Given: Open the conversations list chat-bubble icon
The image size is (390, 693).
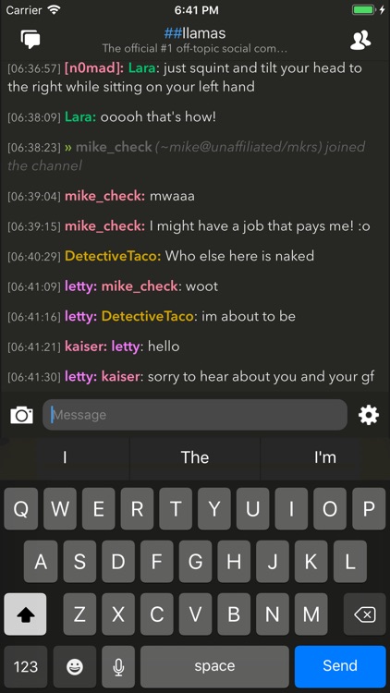Looking at the screenshot, I should pos(30,40).
